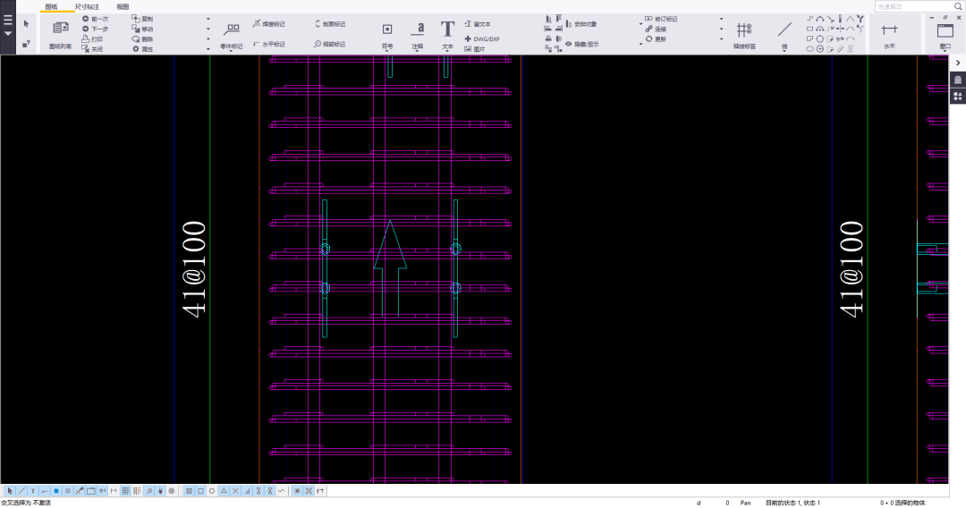Switch to the 尺寸标注 ribbon tab

click(87, 6)
